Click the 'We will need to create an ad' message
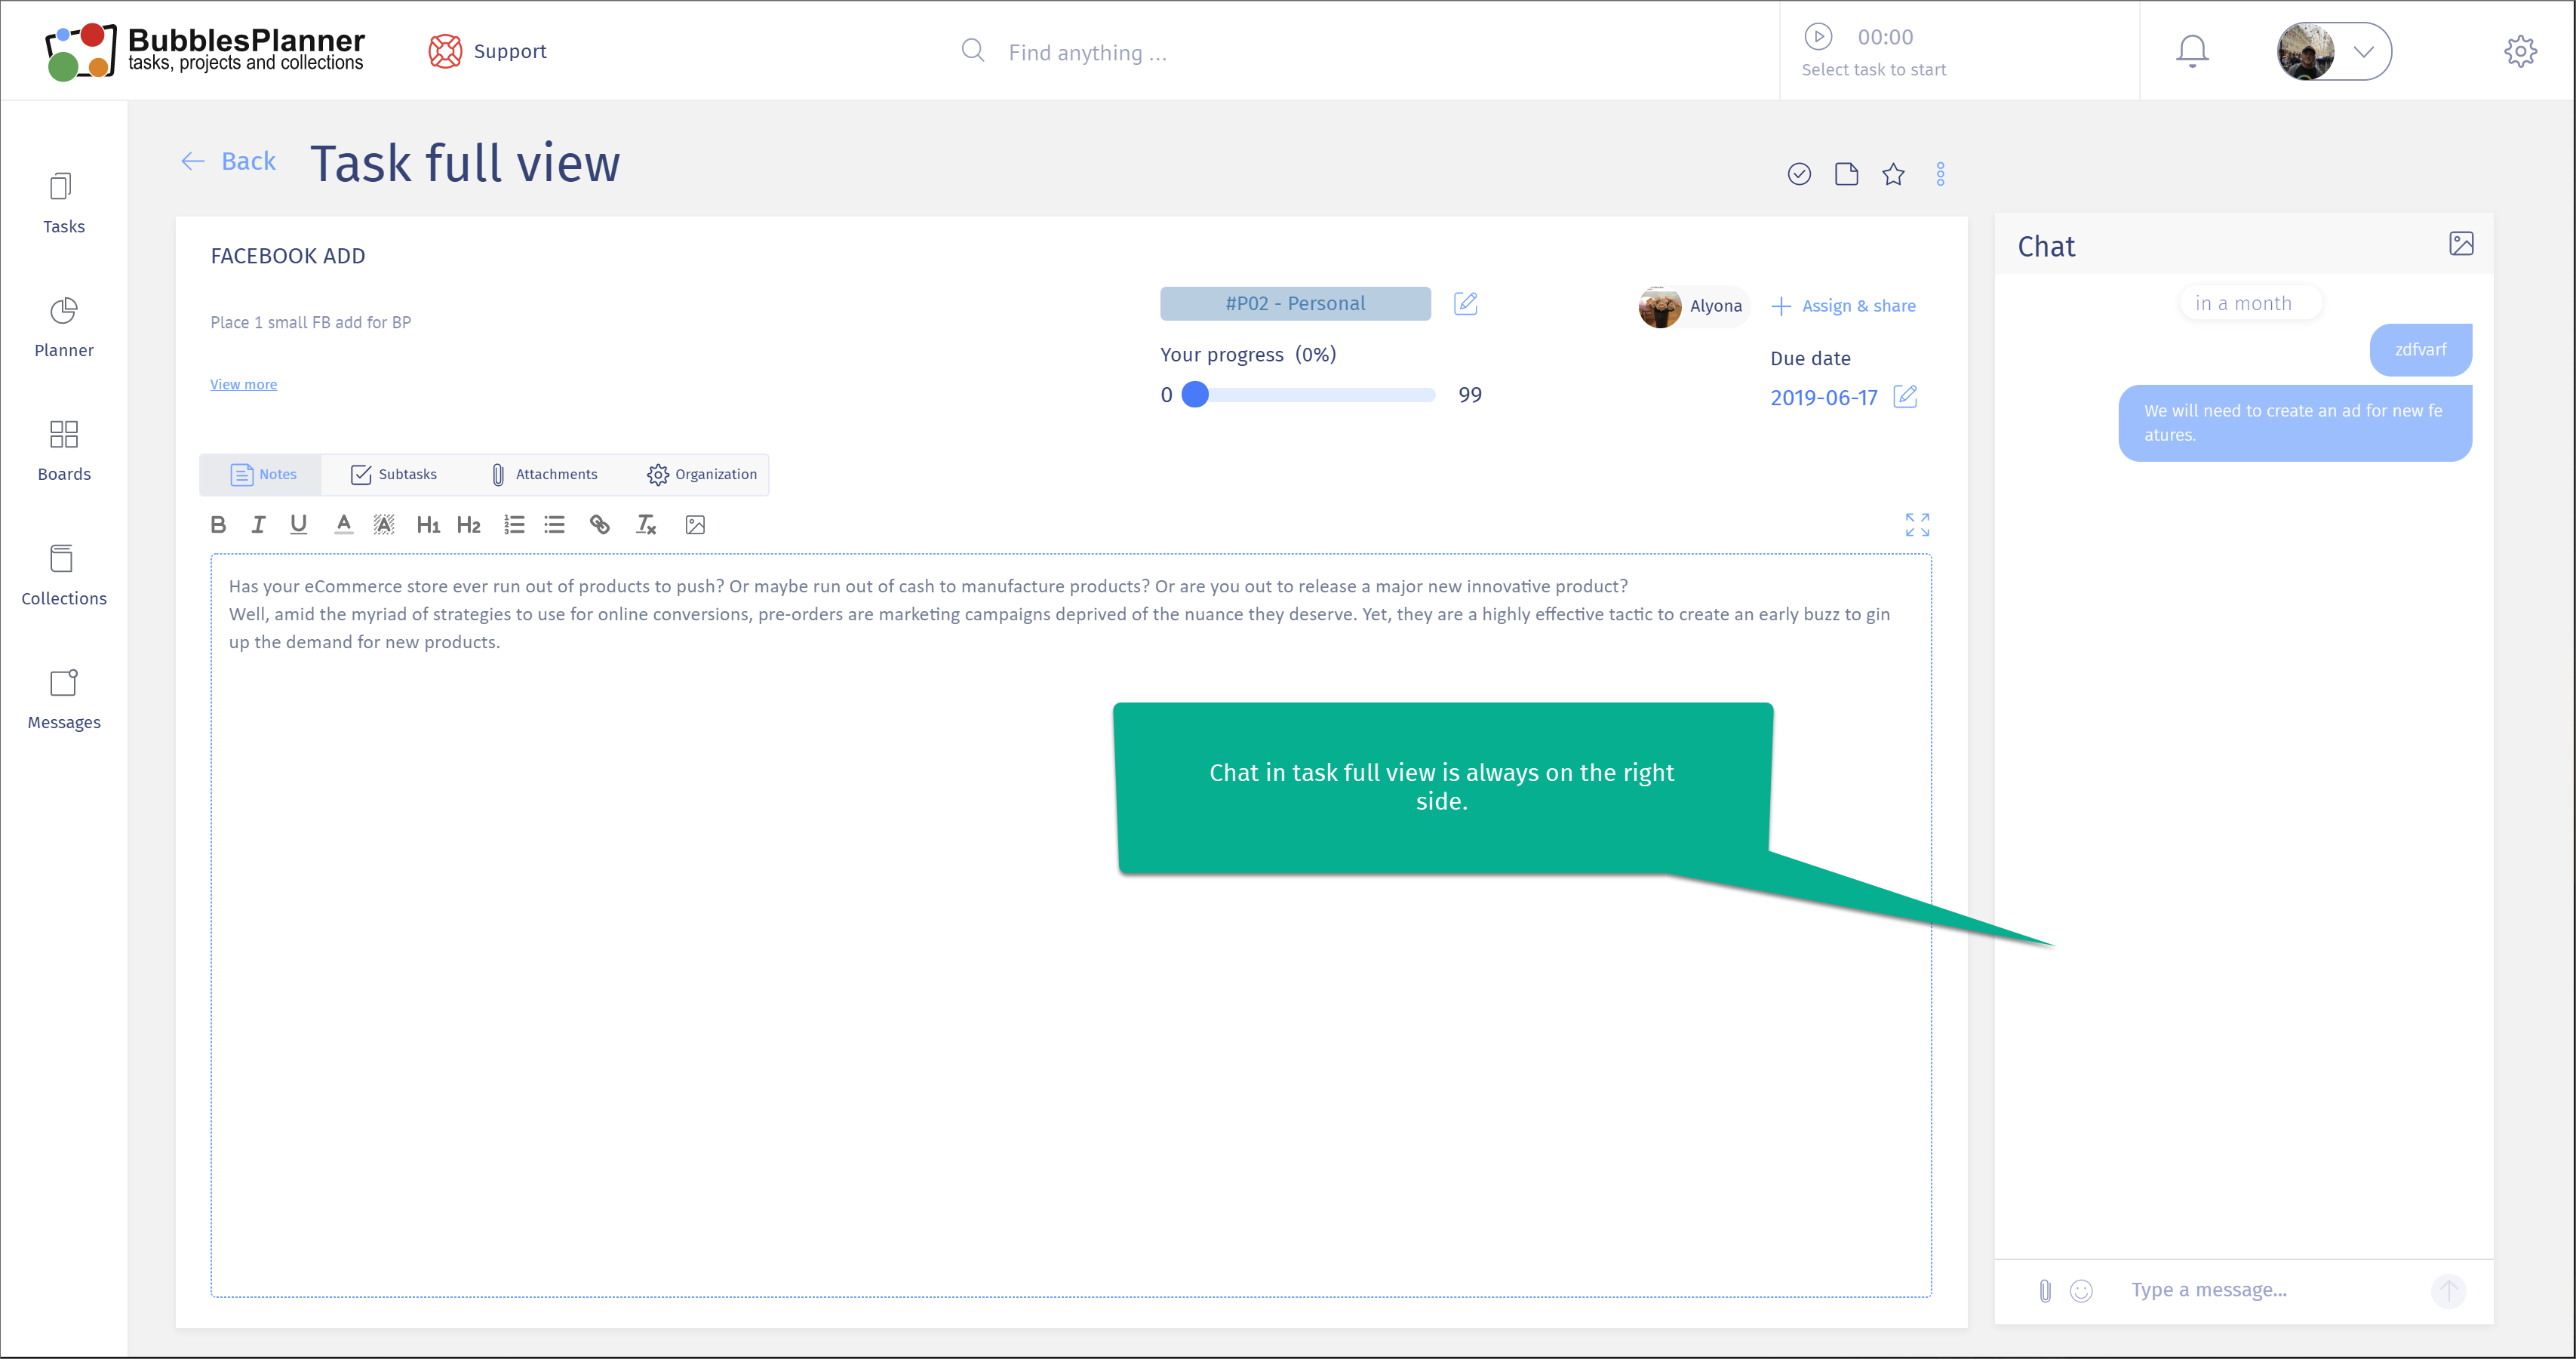Screen dimensions: 2576x1359 (x=2294, y=422)
